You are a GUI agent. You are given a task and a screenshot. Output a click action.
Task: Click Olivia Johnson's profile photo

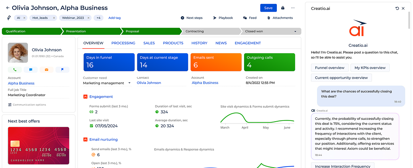click(x=18, y=53)
